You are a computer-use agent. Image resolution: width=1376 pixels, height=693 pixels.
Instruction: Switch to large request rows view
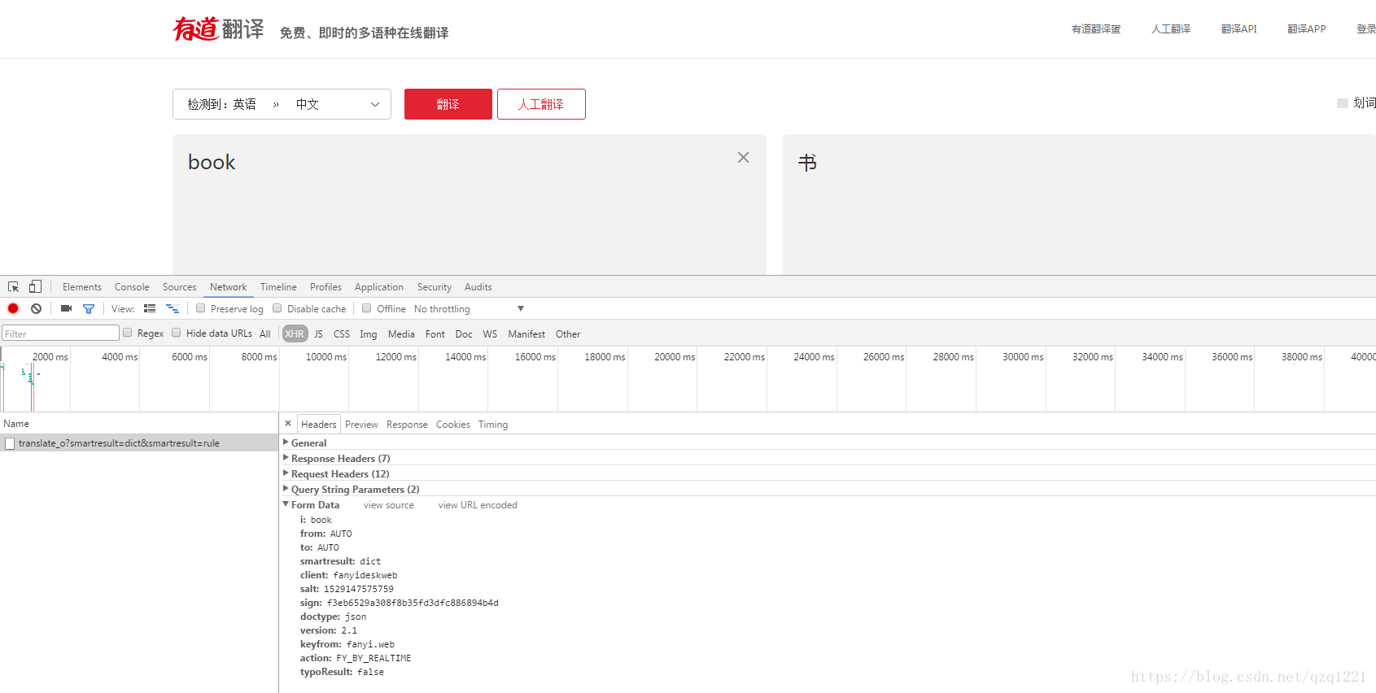pyautogui.click(x=150, y=309)
